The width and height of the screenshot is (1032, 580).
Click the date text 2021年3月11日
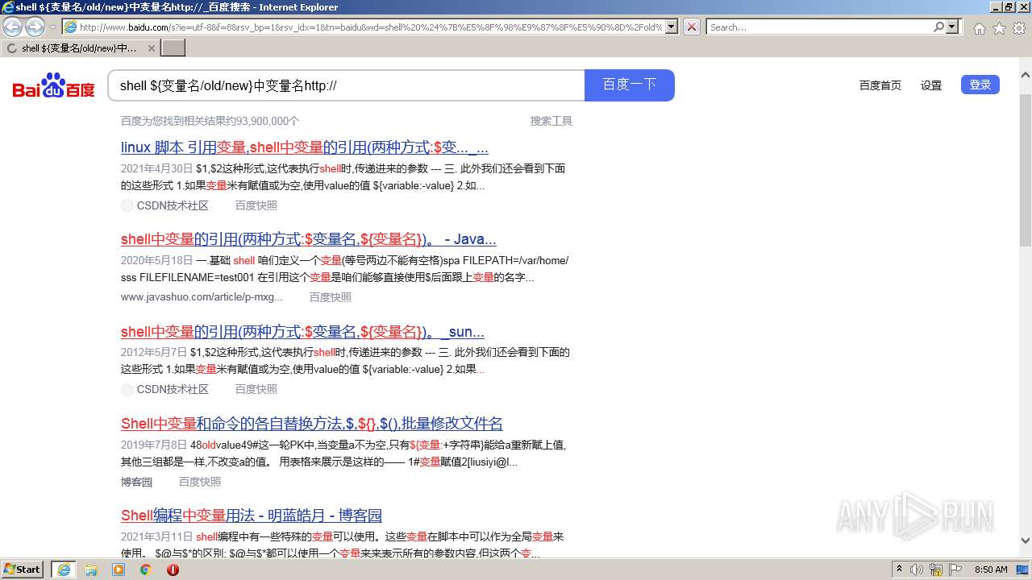(x=157, y=536)
